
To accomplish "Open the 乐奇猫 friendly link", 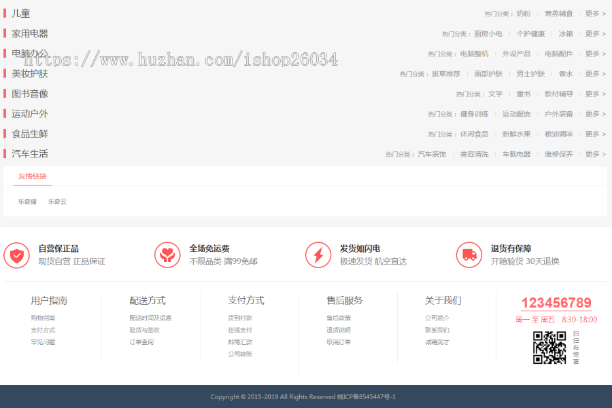I will tap(27, 202).
